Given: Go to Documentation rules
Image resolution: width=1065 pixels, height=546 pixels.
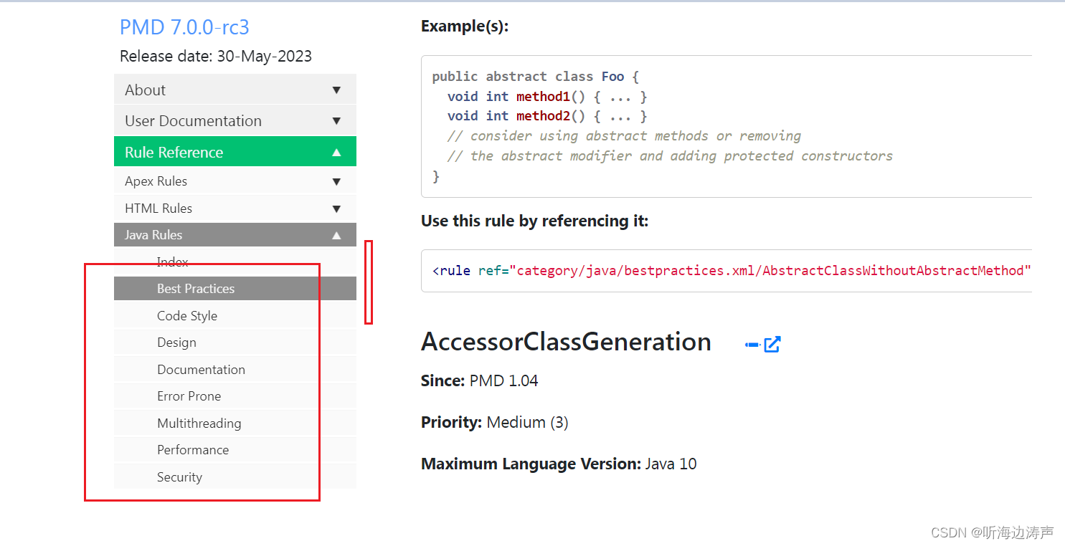Looking at the screenshot, I should point(235,370).
